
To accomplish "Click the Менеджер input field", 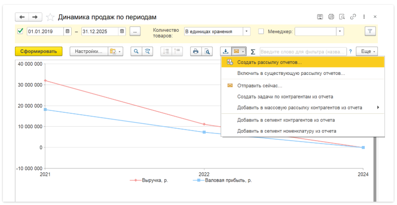I will pos(315,32).
